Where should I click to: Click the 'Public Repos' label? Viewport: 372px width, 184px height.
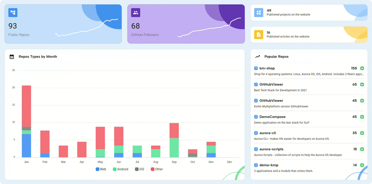(x=19, y=35)
